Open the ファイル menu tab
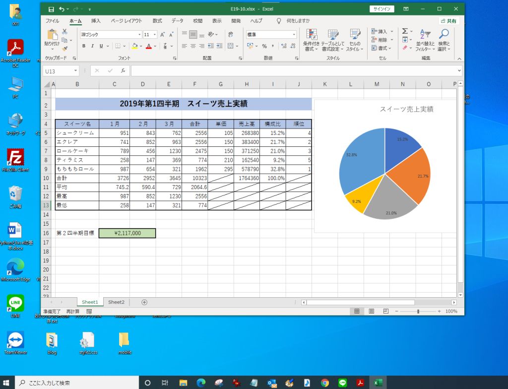The width and height of the screenshot is (508, 389). (x=52, y=21)
